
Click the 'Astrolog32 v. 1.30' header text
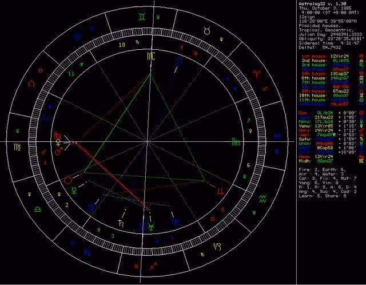coord(323,4)
